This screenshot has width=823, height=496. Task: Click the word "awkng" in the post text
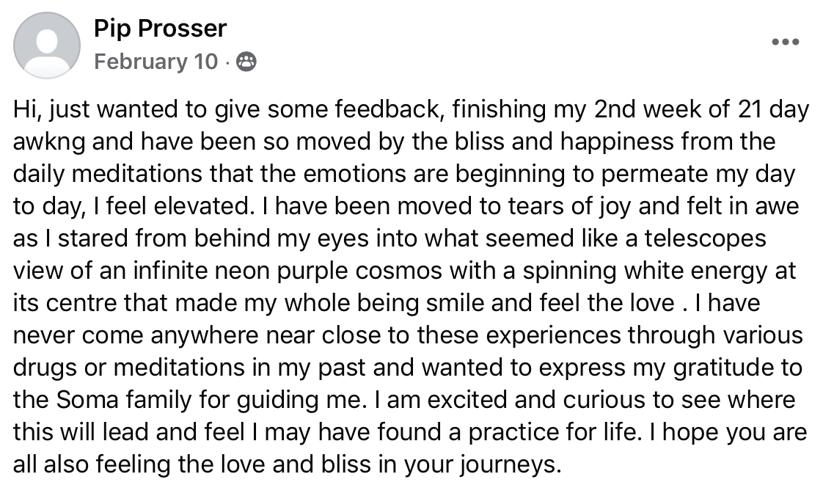coord(49,143)
